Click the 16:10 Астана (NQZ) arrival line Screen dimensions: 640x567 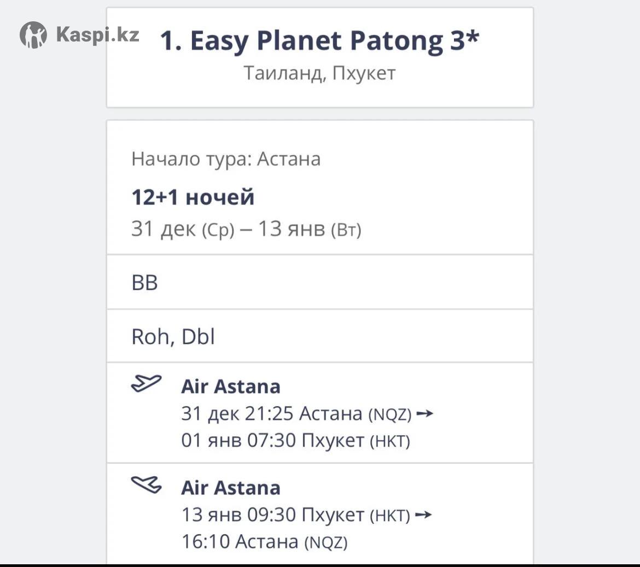pos(264,542)
